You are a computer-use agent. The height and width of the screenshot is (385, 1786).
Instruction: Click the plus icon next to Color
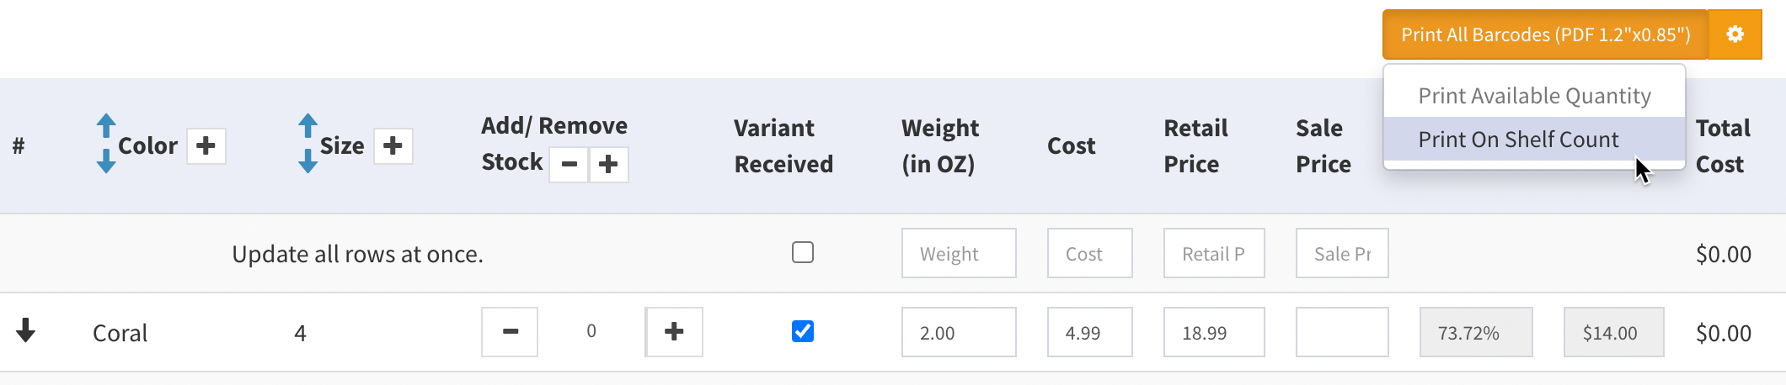[206, 146]
